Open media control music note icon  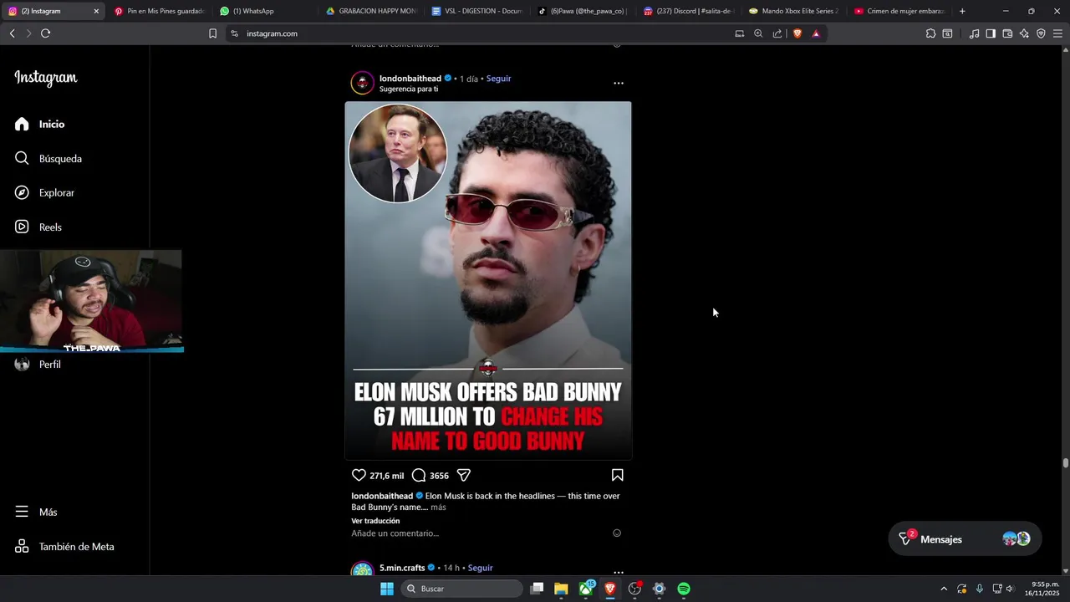(x=974, y=33)
